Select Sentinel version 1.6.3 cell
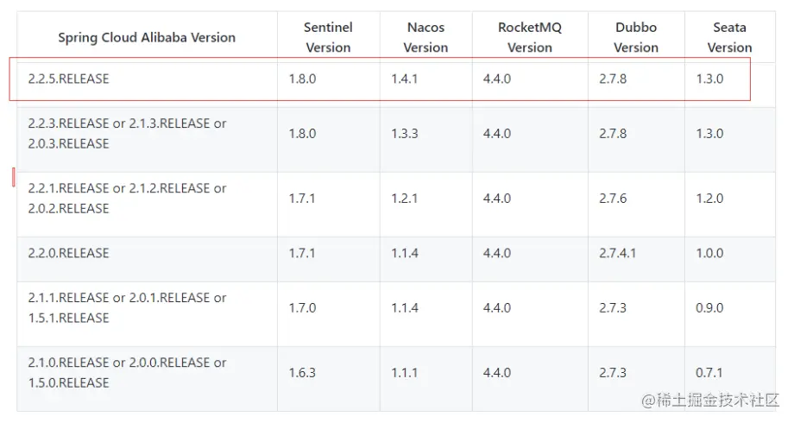This screenshot has width=794, height=423. [x=302, y=372]
